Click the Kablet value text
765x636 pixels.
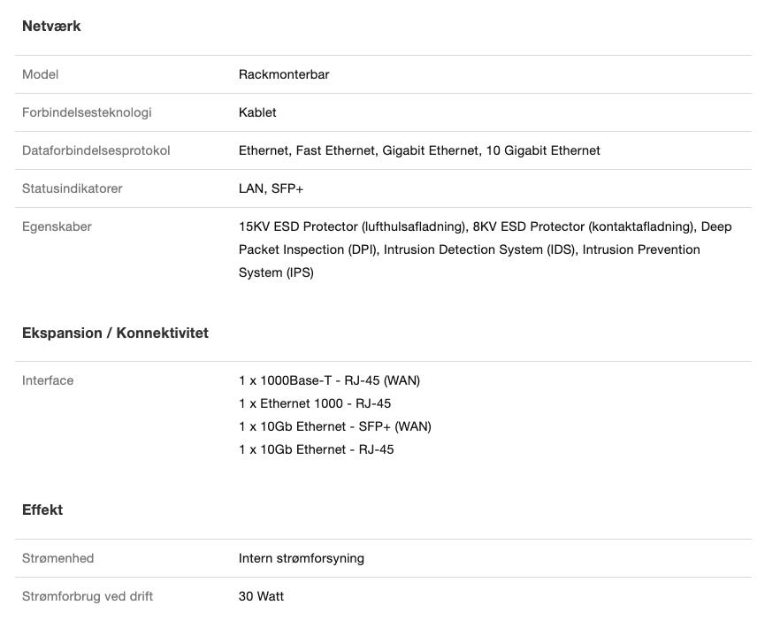pos(257,112)
